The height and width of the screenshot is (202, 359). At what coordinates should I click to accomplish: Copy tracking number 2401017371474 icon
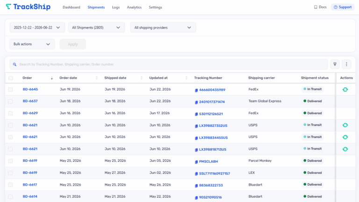click(x=196, y=102)
